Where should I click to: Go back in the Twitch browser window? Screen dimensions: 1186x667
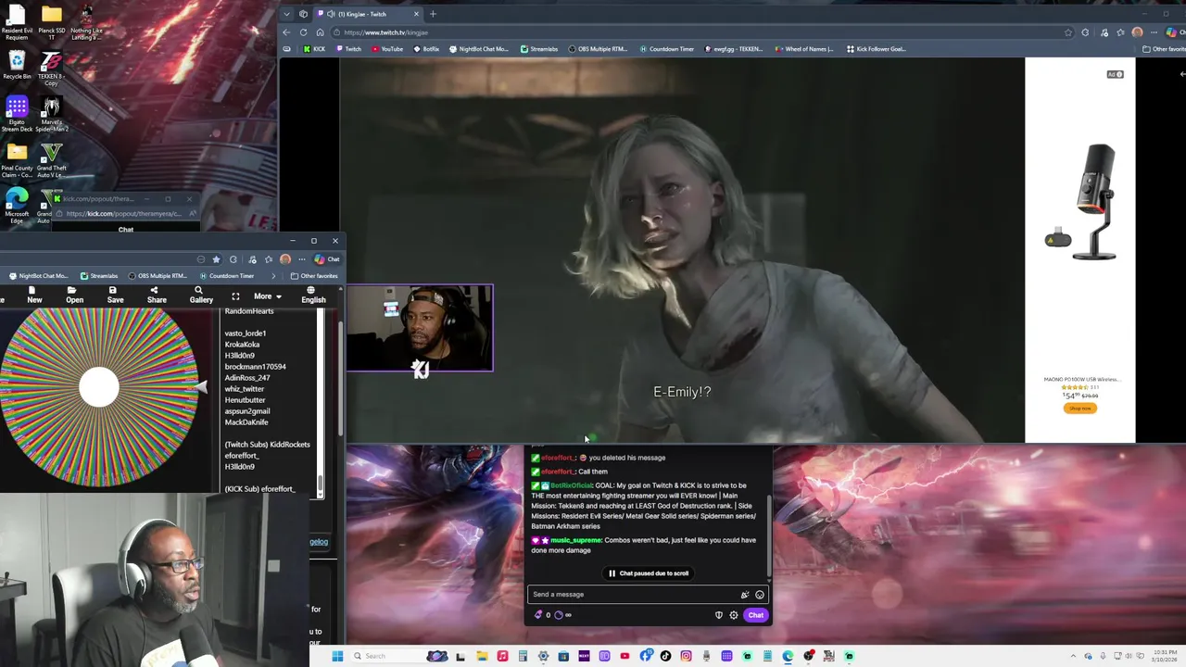click(286, 32)
